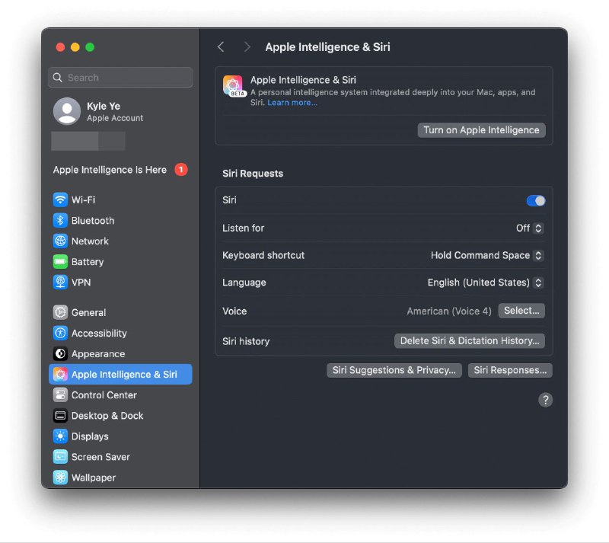The width and height of the screenshot is (609, 543).
Task: Open Control Center settings icon
Action: coord(60,394)
